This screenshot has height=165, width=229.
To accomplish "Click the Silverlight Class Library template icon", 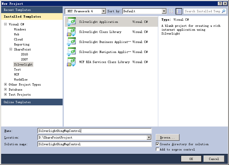I will [71, 32].
